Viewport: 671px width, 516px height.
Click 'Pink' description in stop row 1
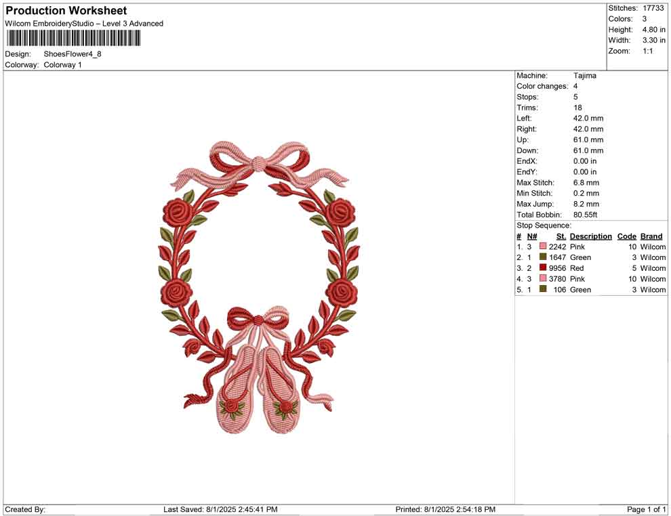[x=577, y=246]
